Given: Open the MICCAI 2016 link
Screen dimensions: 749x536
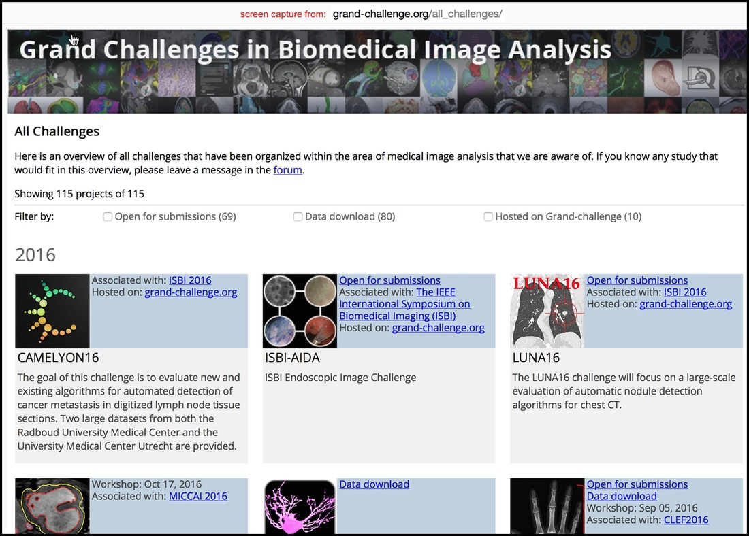Looking at the screenshot, I should pos(198,496).
